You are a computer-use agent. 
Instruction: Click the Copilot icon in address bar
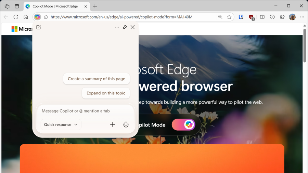coord(37,17)
